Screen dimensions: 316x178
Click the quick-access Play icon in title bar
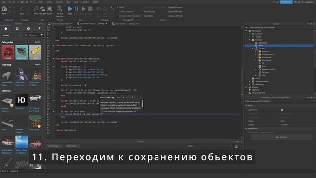[x=22, y=2]
